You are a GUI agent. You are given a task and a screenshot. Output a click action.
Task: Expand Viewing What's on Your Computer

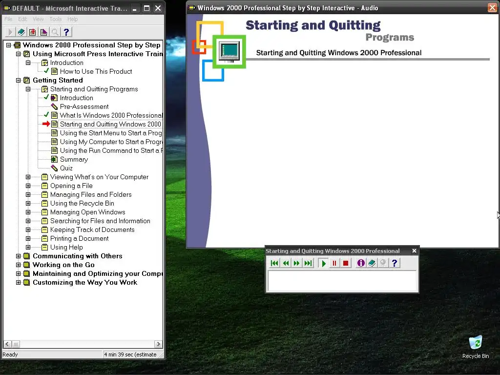click(28, 177)
